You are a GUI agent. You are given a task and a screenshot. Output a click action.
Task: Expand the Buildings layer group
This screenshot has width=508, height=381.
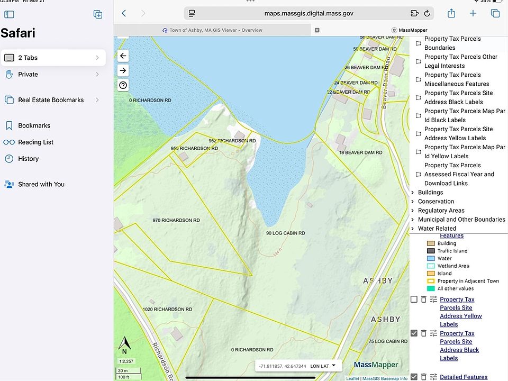412,193
